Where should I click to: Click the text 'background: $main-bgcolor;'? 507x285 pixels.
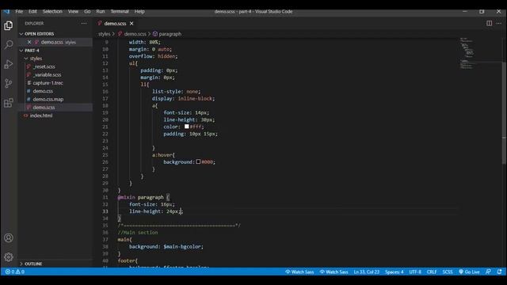pyautogui.click(x=166, y=246)
